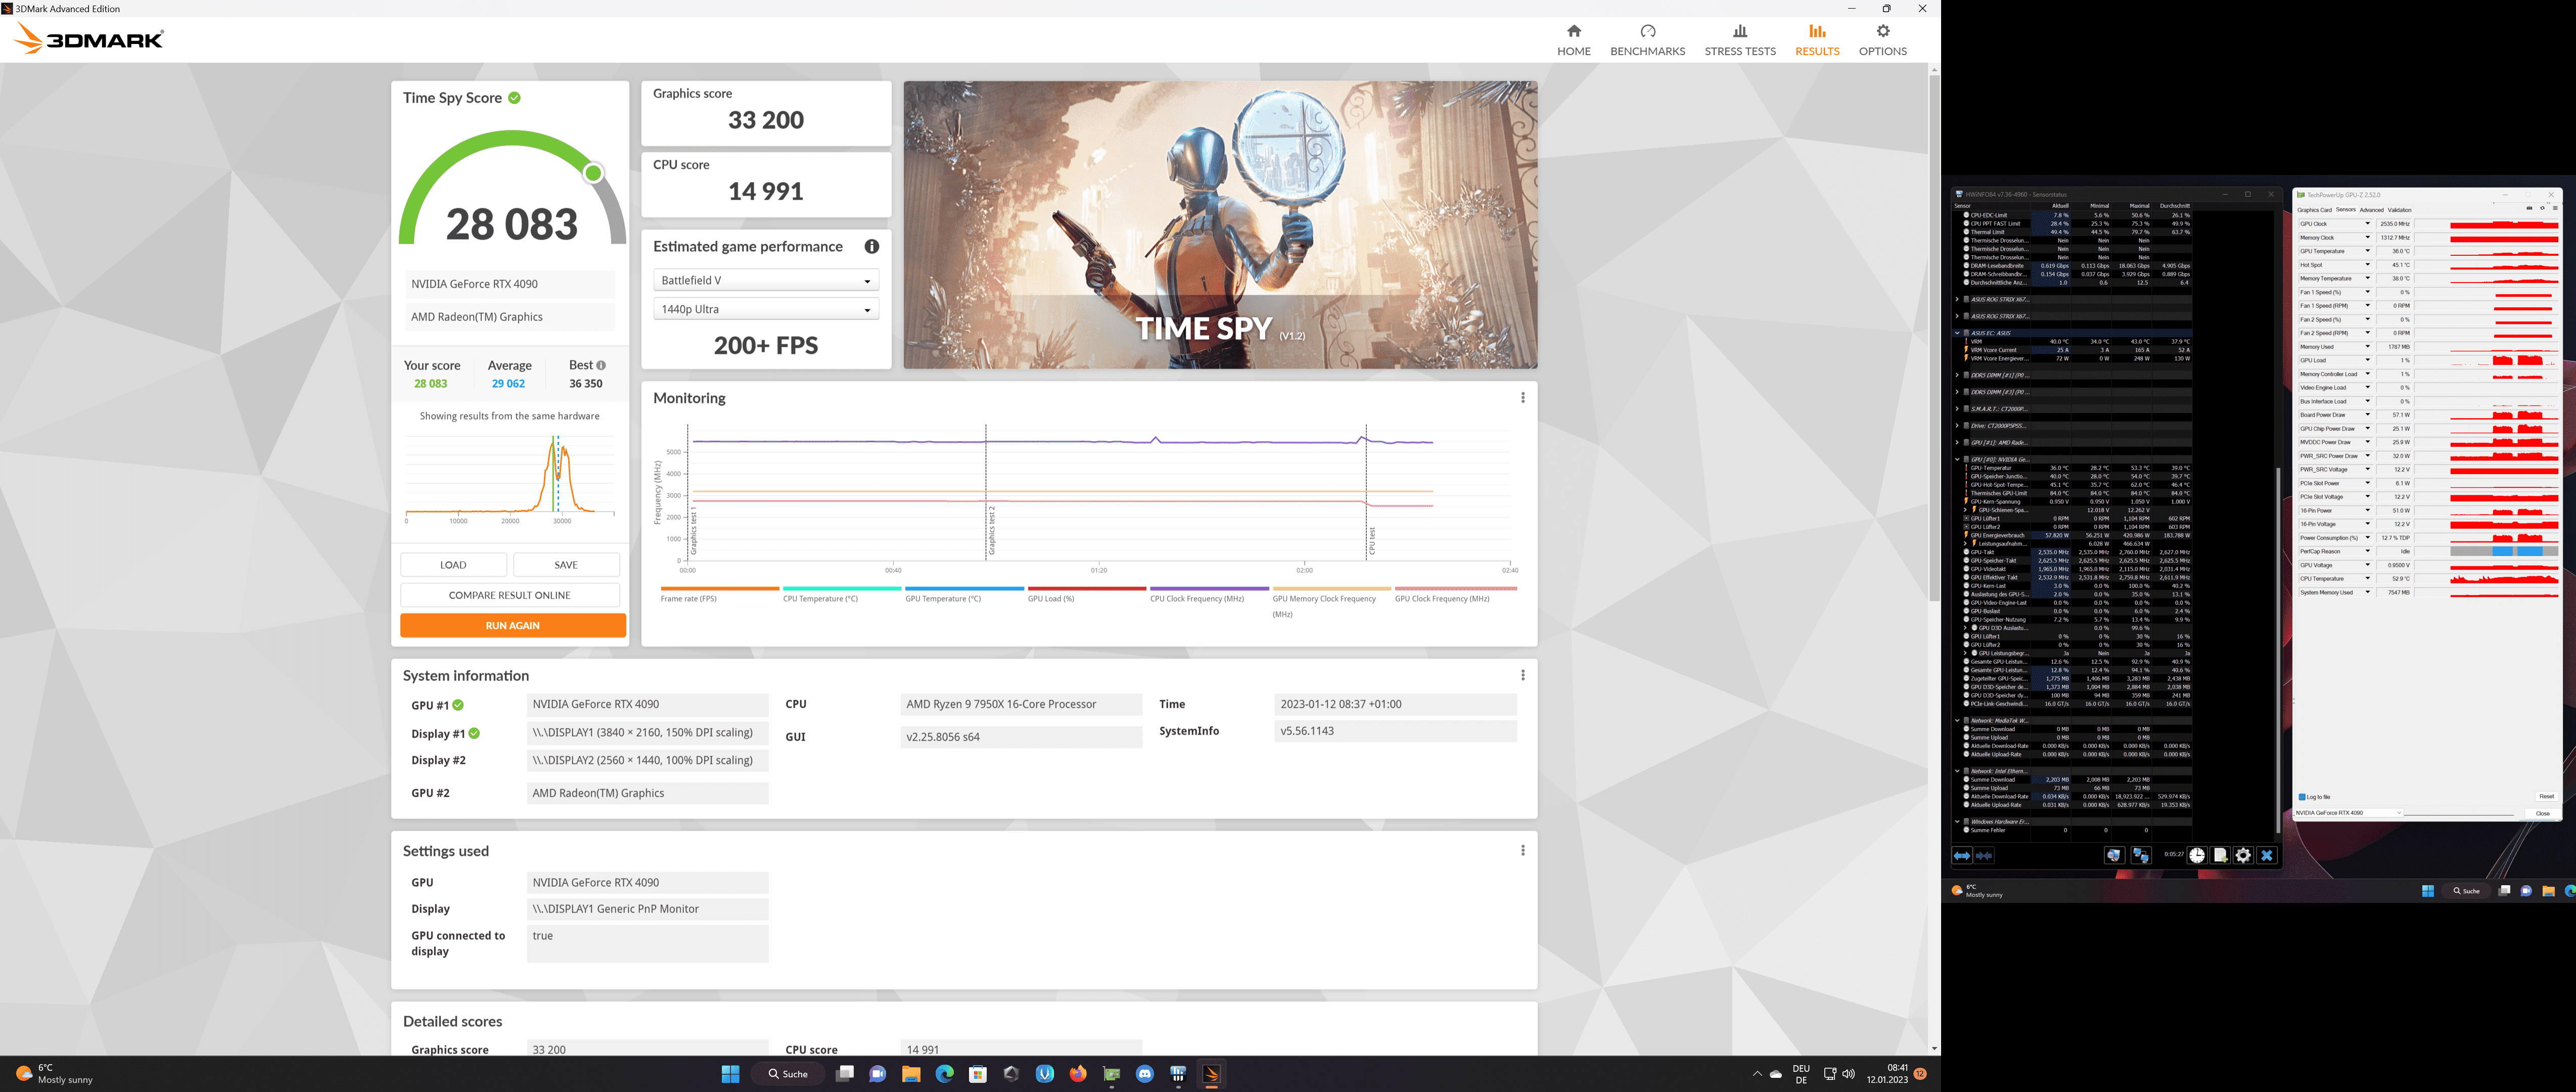The image size is (2576, 1092).
Task: Collapse the Network: Intel Ethernet group in HWiNFO
Action: (1957, 771)
